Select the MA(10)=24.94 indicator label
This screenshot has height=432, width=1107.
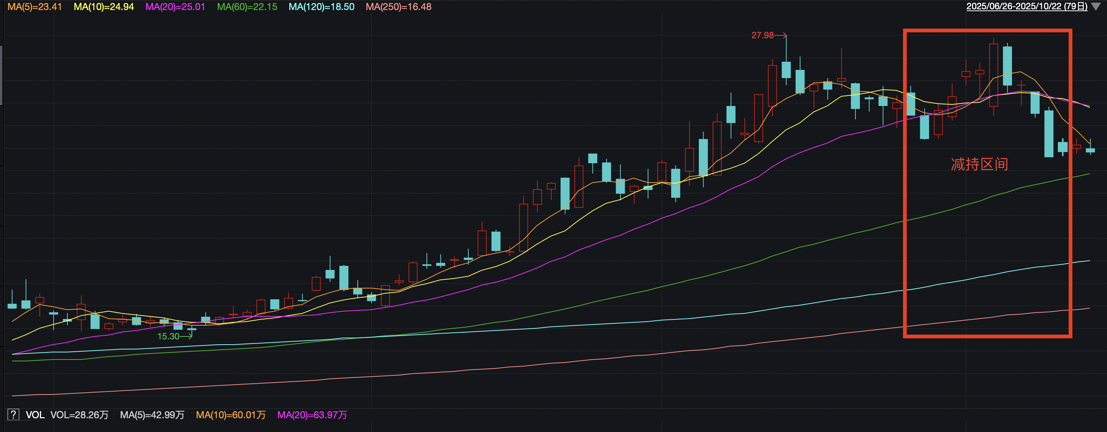103,7
